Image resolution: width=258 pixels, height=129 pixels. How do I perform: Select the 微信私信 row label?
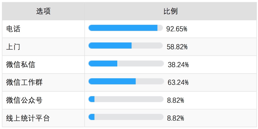[x=21, y=65]
